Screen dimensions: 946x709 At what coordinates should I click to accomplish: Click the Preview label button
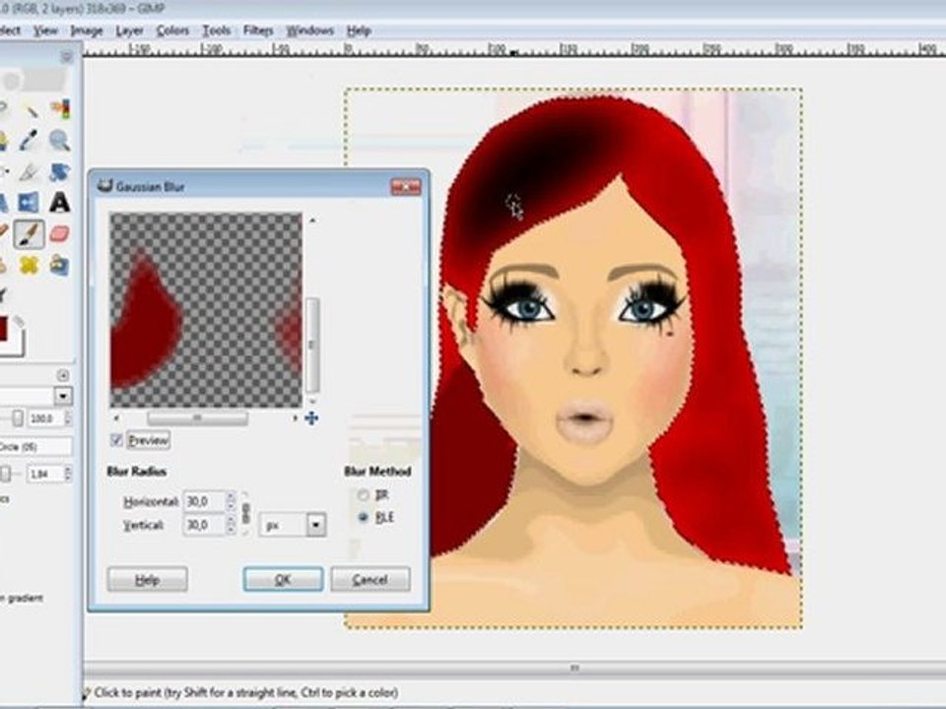coord(149,440)
